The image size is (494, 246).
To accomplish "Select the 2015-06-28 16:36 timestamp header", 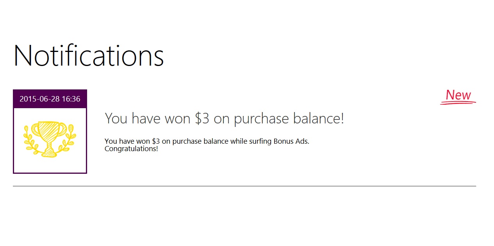I will pyautogui.click(x=50, y=99).
